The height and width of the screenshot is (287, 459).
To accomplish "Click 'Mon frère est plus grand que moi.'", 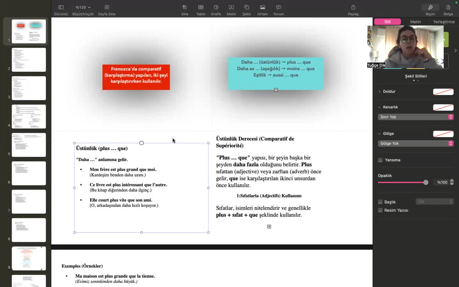I will [x=123, y=169].
